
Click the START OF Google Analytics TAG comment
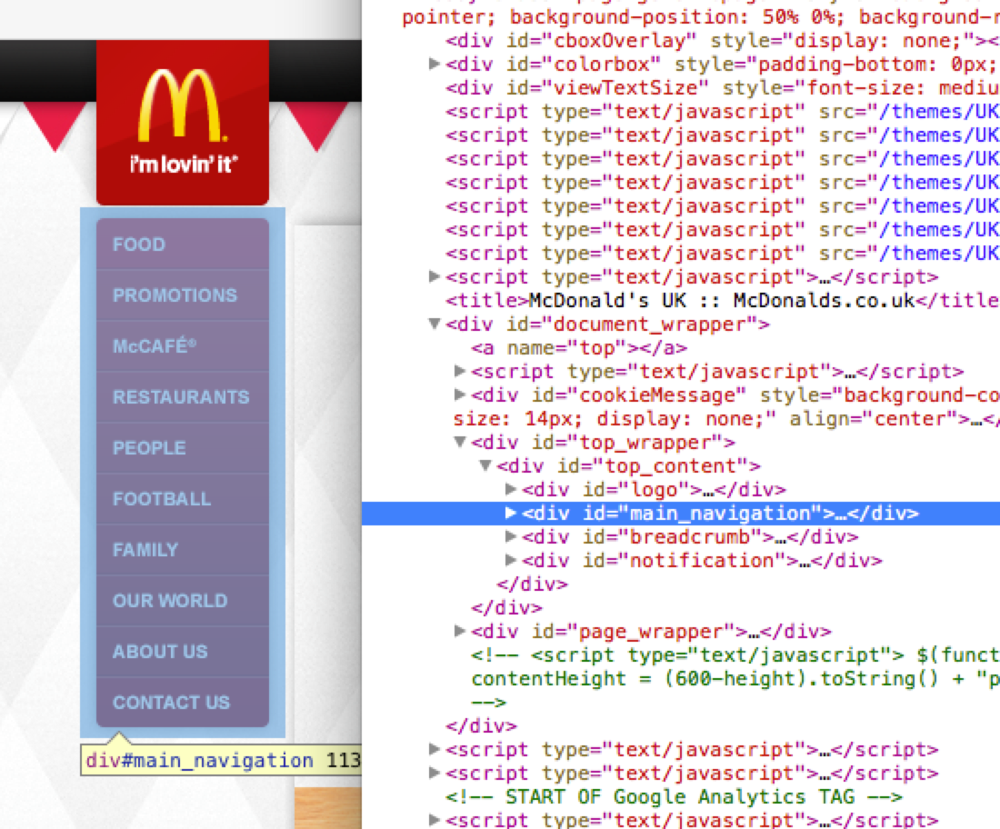pos(675,796)
